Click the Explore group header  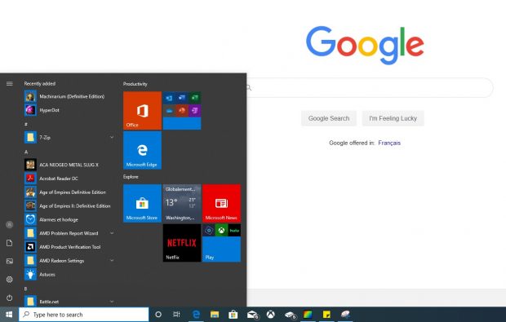coord(131,177)
